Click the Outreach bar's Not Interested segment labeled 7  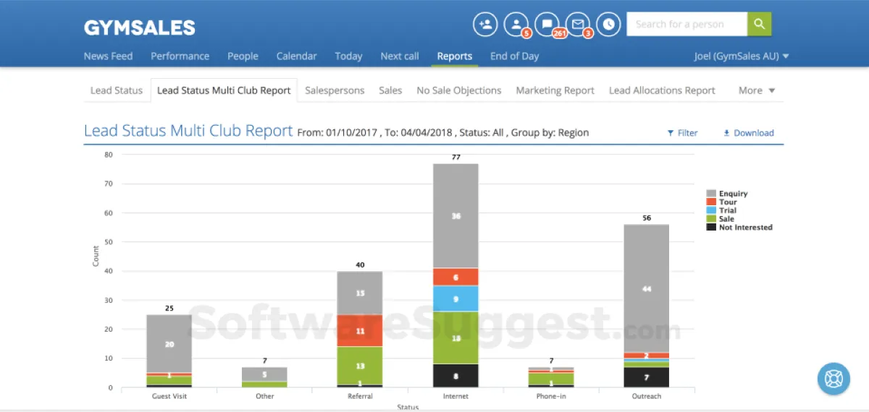[x=647, y=377]
